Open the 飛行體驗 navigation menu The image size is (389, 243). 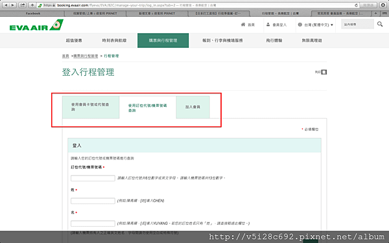274,40
